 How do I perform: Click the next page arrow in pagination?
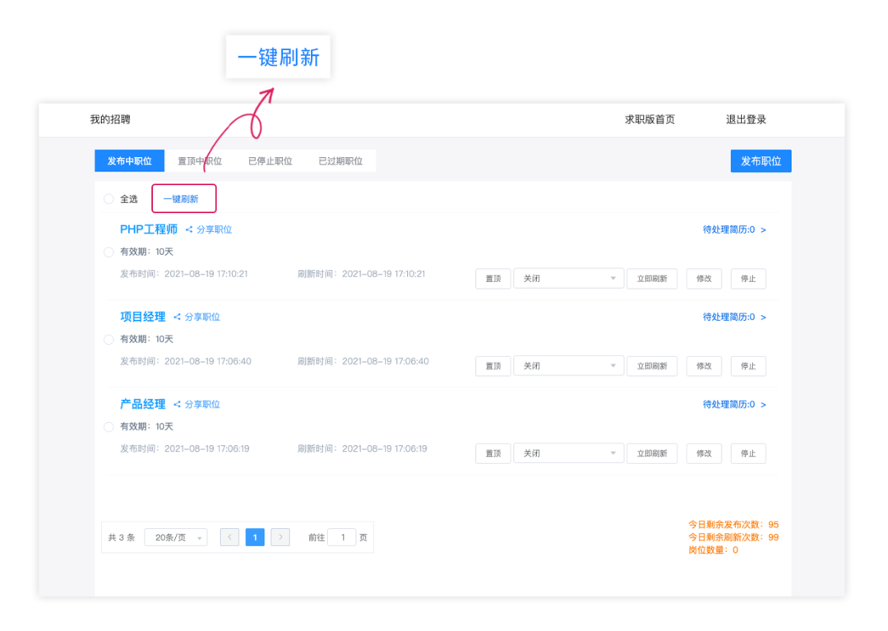coord(280,536)
